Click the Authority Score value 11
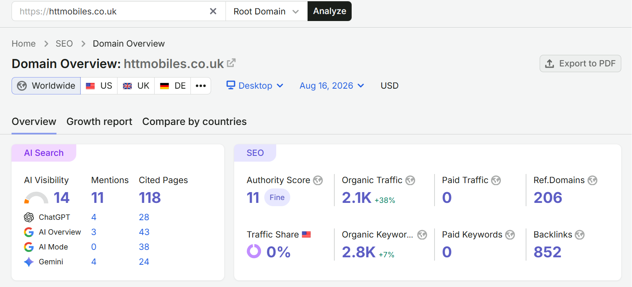Image resolution: width=632 pixels, height=287 pixels. [x=253, y=198]
